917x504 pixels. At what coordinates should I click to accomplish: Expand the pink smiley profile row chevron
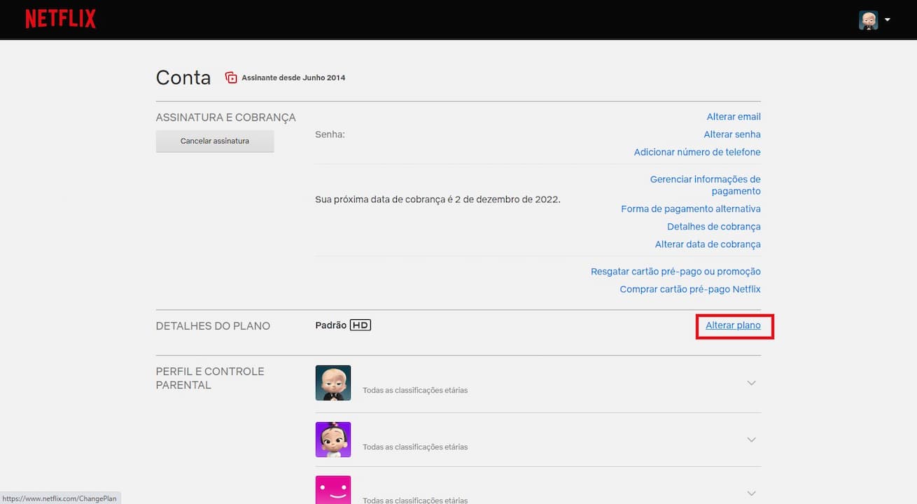pos(752,493)
